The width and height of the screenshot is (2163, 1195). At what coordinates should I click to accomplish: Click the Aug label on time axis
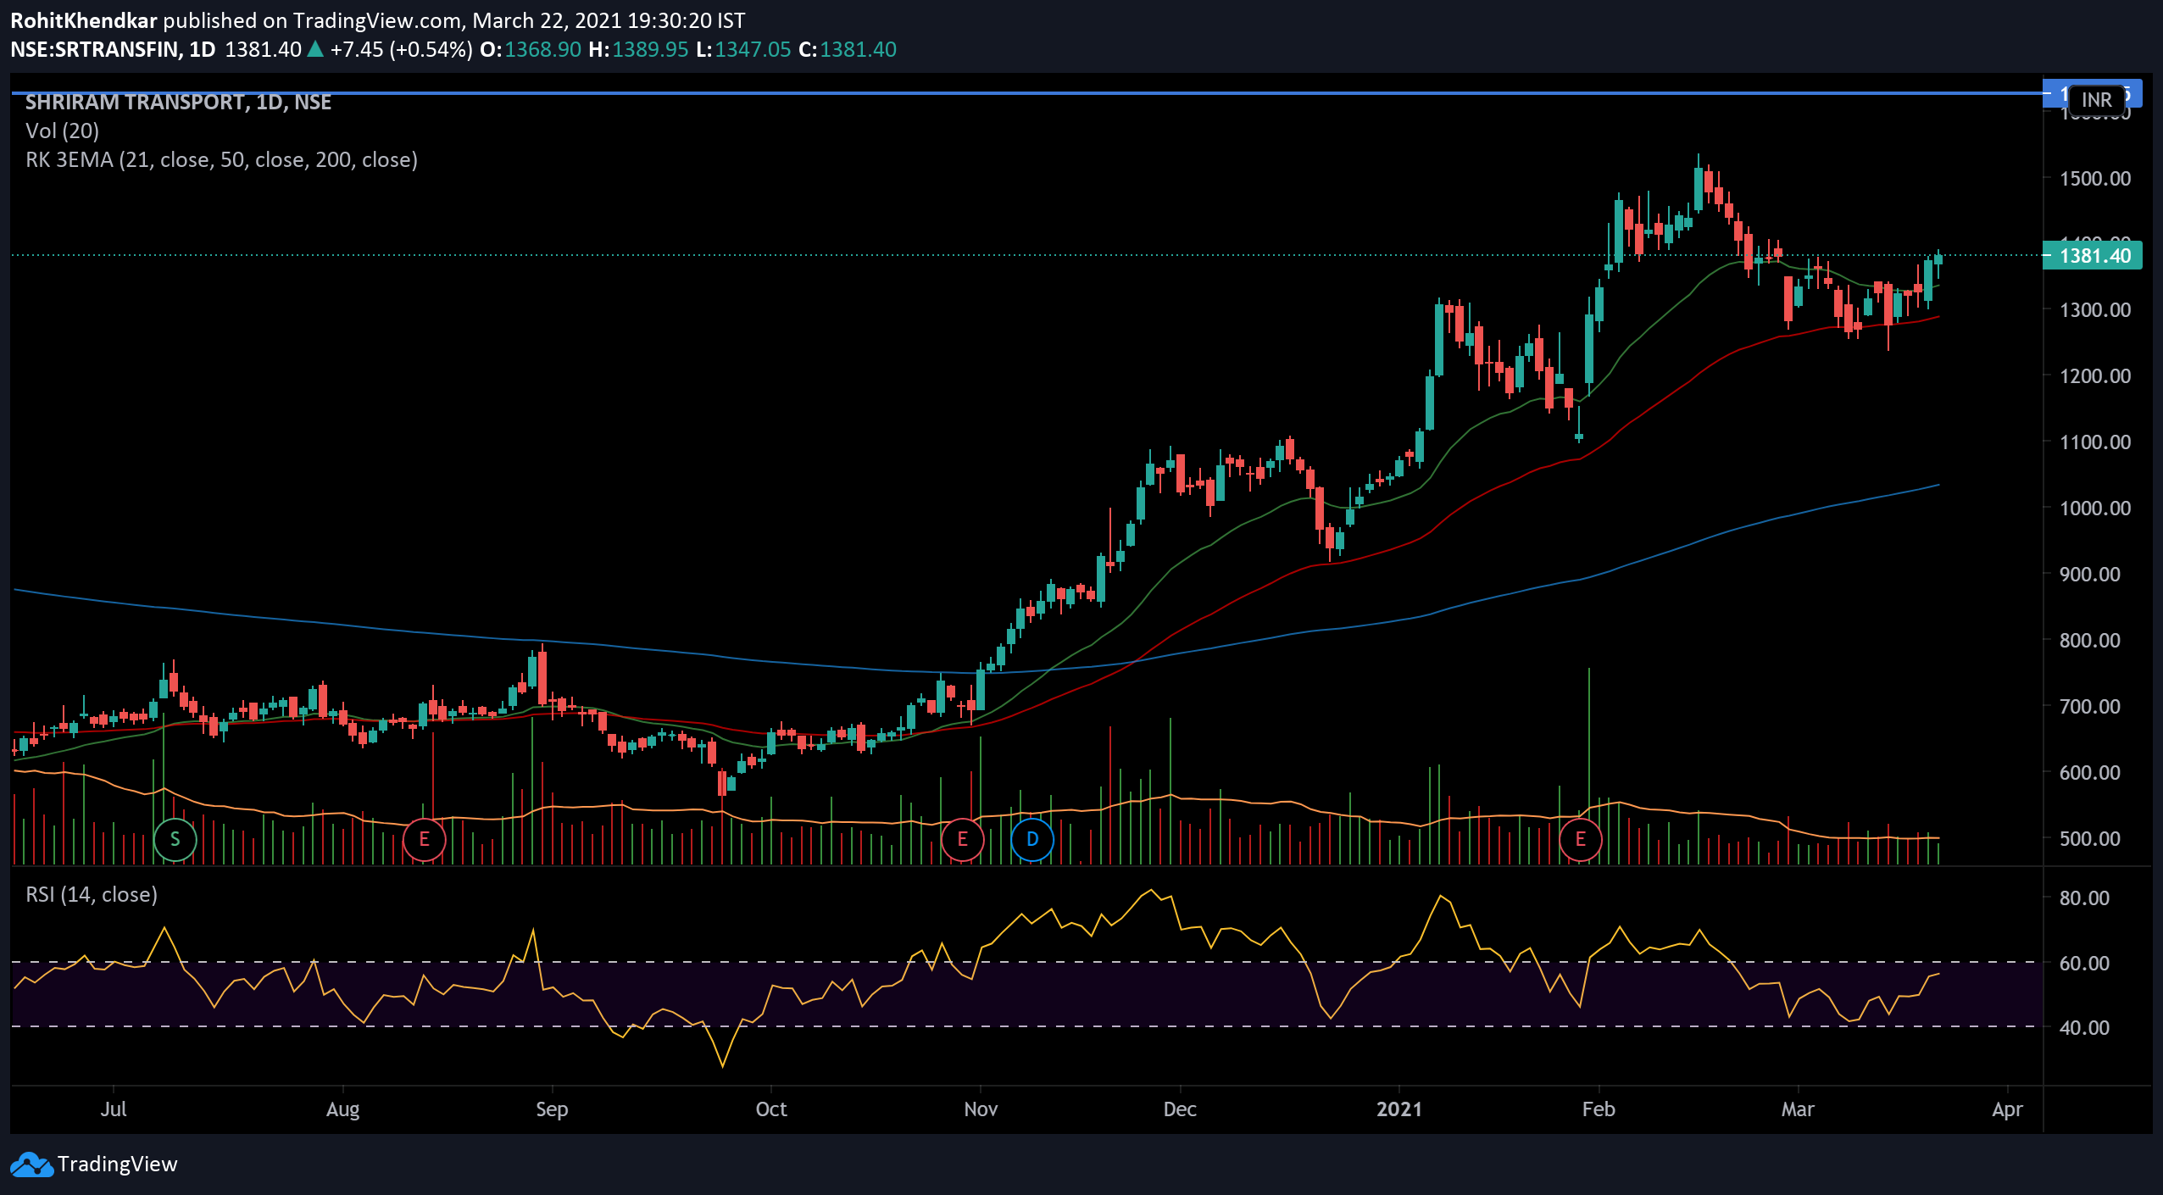(x=342, y=1109)
